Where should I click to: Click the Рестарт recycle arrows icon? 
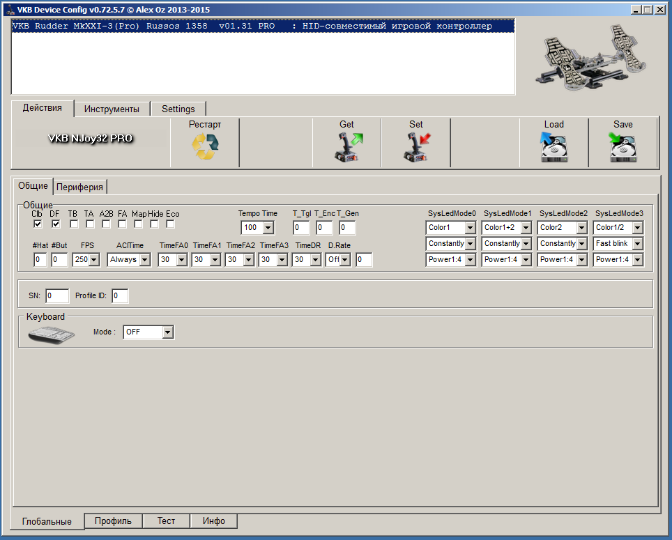pyautogui.click(x=205, y=146)
